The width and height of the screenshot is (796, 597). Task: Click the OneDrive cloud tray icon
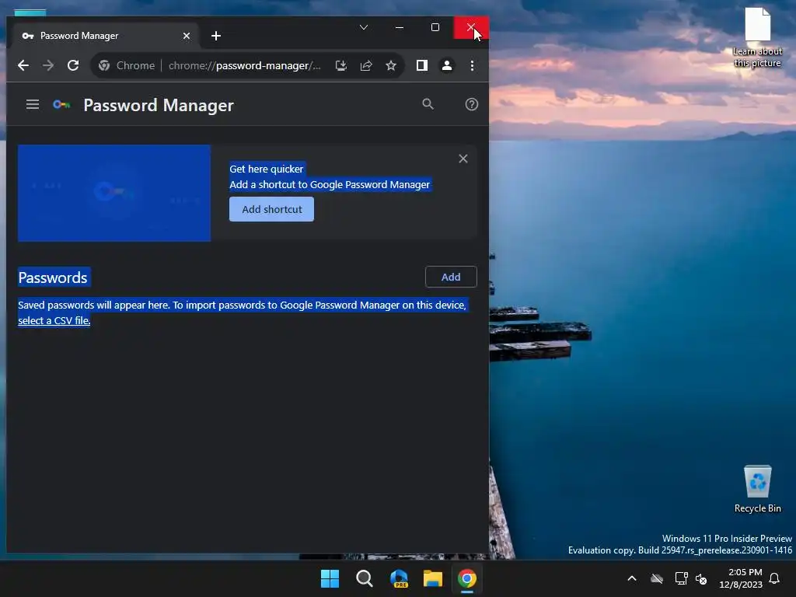click(657, 578)
